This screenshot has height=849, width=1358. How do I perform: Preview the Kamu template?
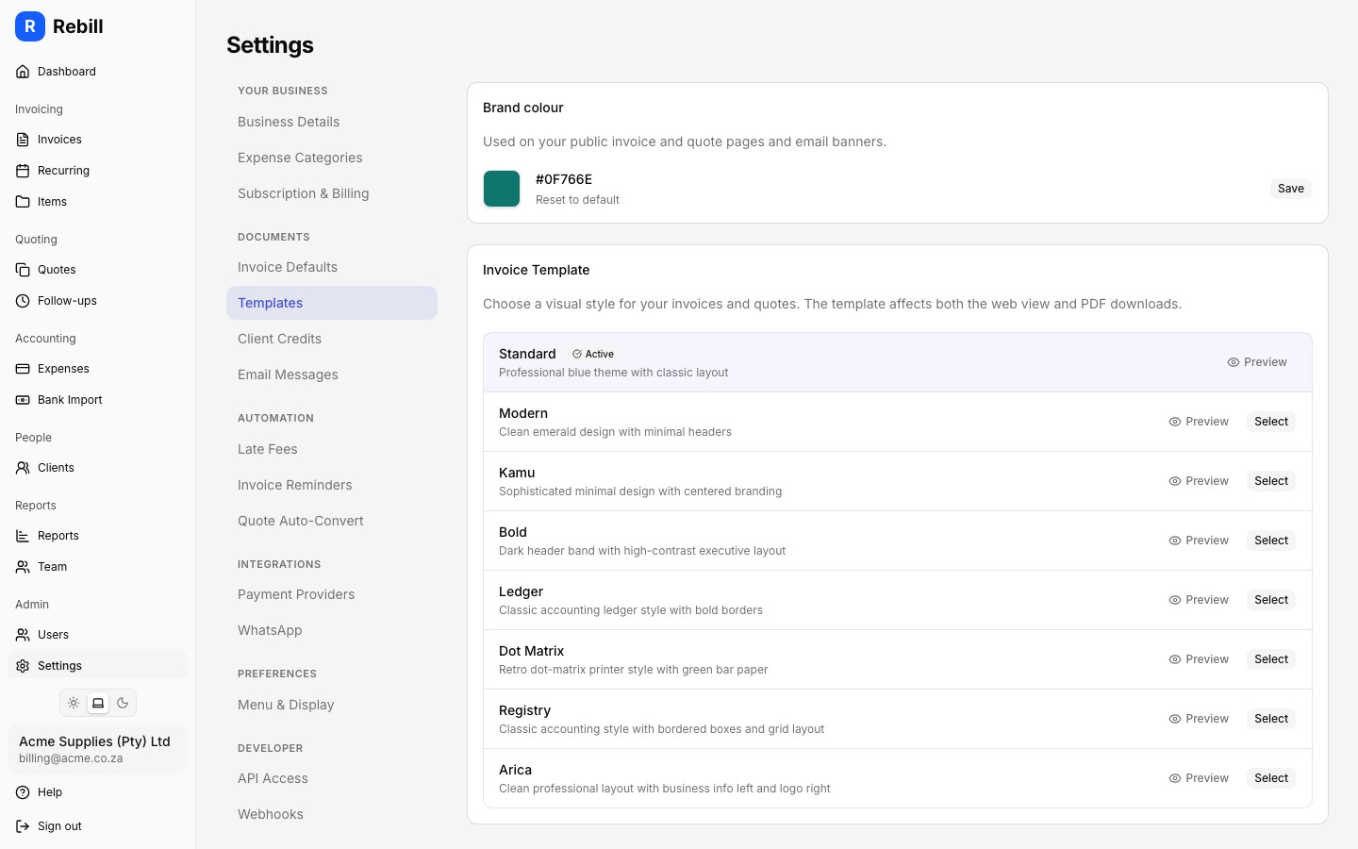tap(1199, 481)
